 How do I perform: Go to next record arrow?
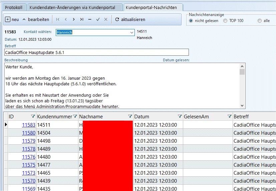[73, 19]
